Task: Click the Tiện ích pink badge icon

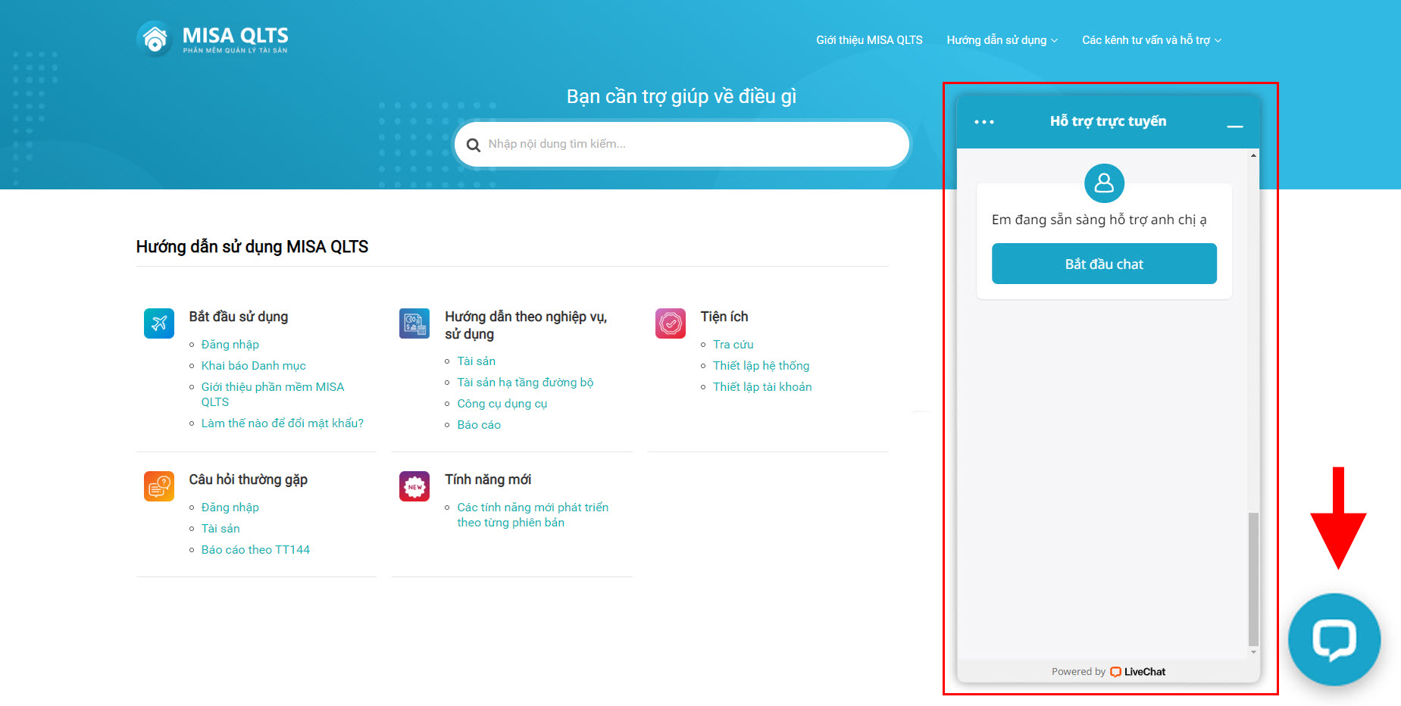Action: pos(671,323)
